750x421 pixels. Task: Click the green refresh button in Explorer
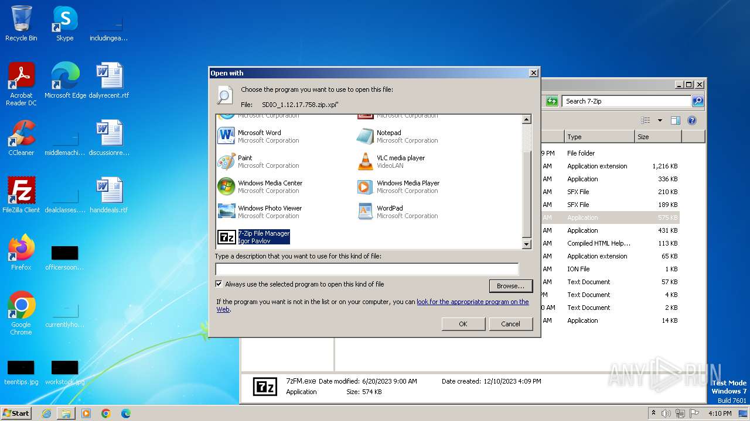coord(552,101)
